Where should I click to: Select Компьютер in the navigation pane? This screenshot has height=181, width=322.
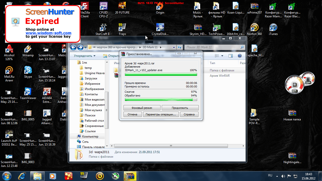coord(90,137)
